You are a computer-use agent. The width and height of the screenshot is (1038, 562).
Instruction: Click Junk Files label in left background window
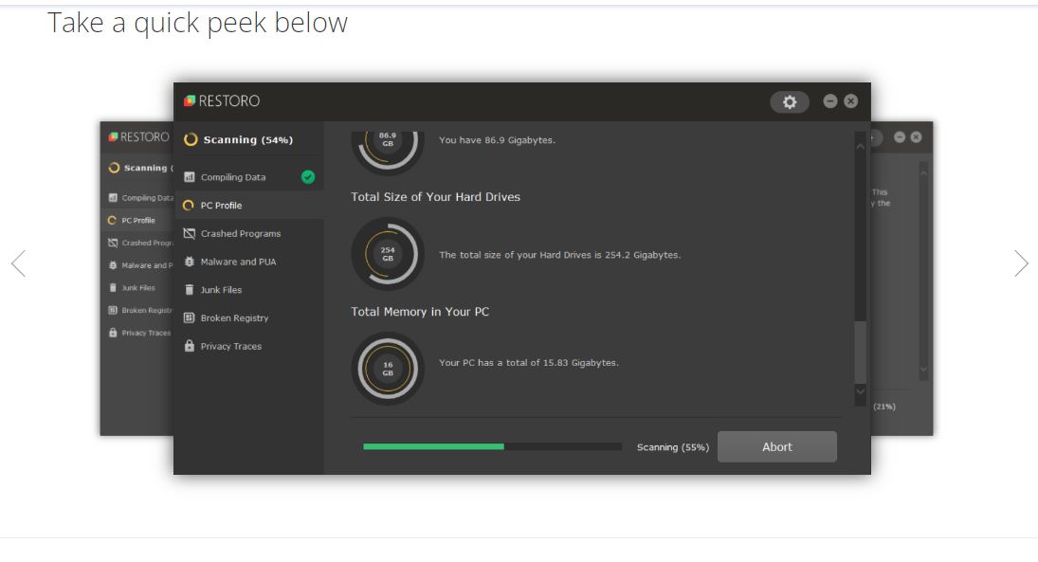coord(138,288)
